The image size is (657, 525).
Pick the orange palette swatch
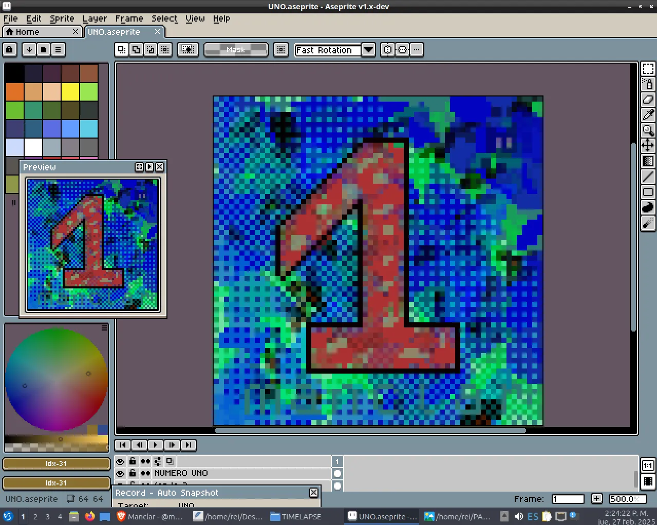(x=15, y=92)
